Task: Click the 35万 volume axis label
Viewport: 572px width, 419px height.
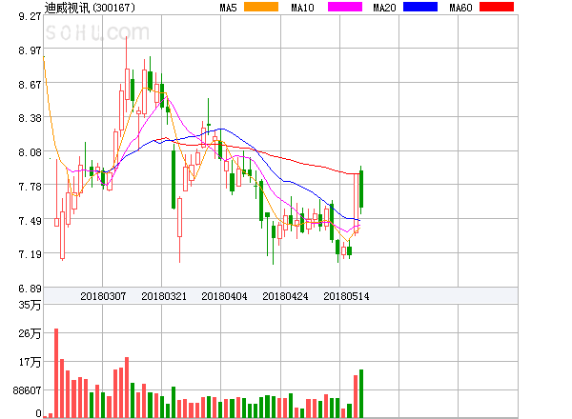Action: click(x=30, y=305)
